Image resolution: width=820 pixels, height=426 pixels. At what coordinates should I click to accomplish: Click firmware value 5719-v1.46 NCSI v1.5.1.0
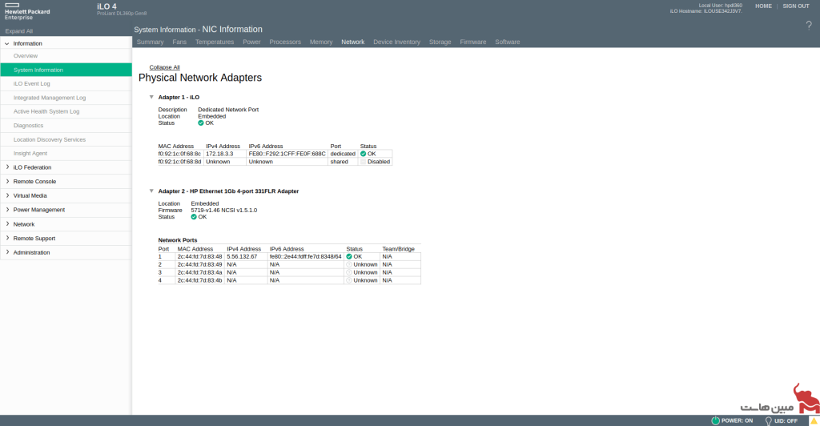pos(224,210)
